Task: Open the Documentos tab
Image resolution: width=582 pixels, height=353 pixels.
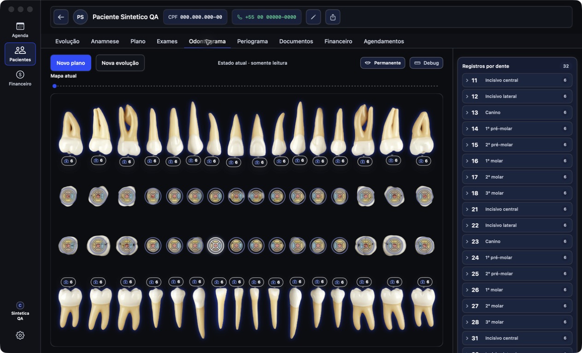Action: pos(296,41)
